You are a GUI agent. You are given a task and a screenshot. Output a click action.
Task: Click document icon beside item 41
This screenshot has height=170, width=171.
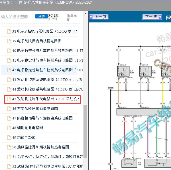[9, 60]
